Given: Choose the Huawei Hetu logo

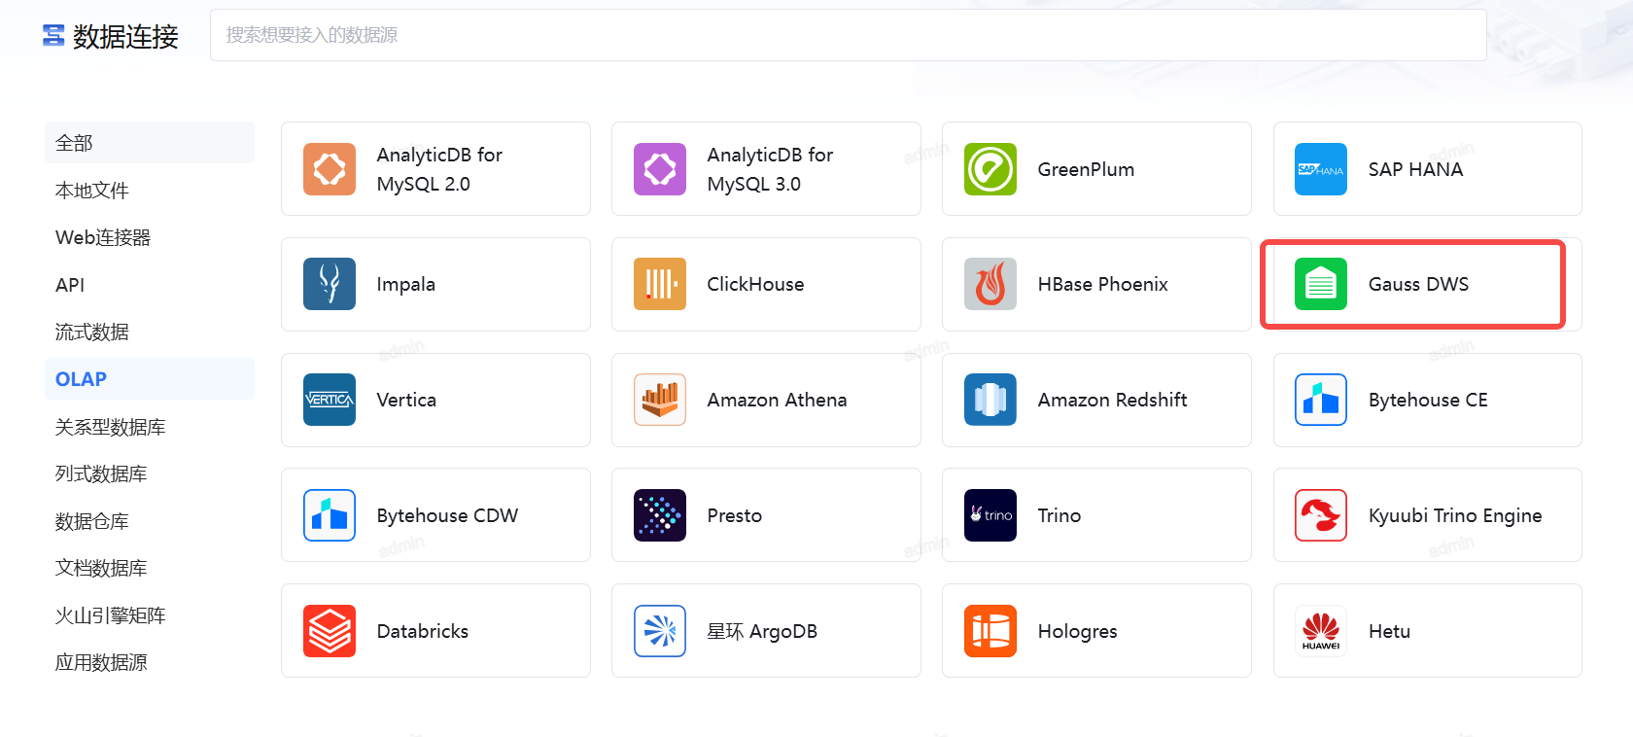Looking at the screenshot, I should point(1320,631).
